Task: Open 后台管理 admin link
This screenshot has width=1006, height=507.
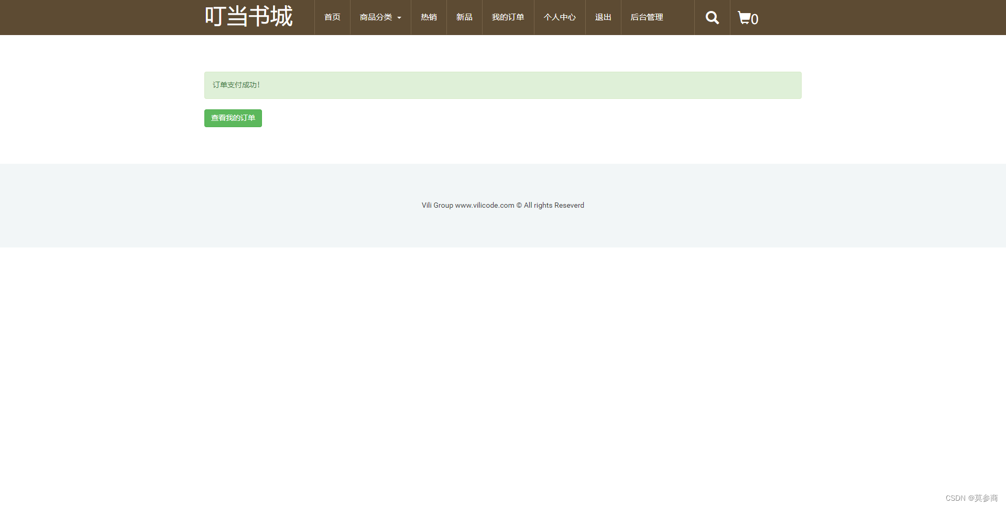Action: point(647,17)
